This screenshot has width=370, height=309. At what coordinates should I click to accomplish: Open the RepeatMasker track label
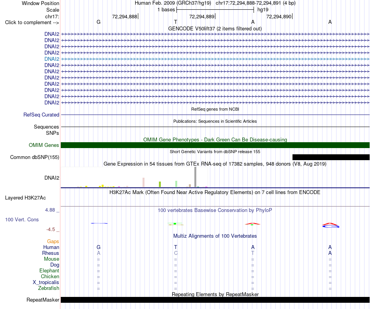pyautogui.click(x=43, y=300)
